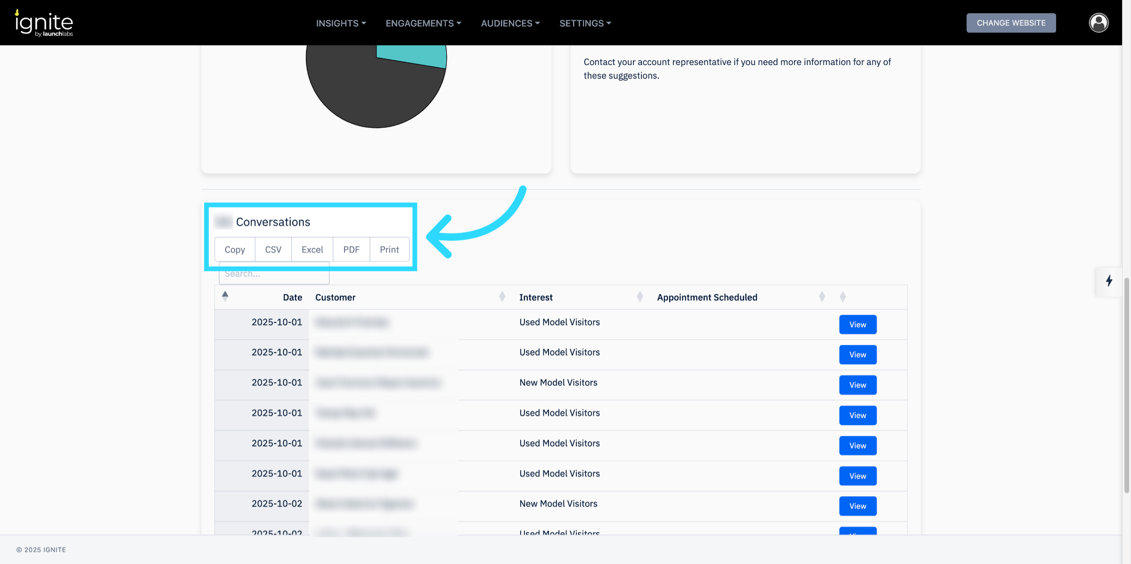The width and height of the screenshot is (1131, 564).
Task: Sort by Appointment Scheduled sort icon
Action: point(822,297)
